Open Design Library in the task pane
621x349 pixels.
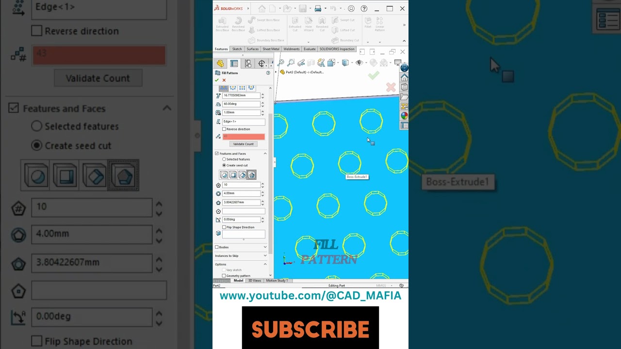click(x=404, y=87)
